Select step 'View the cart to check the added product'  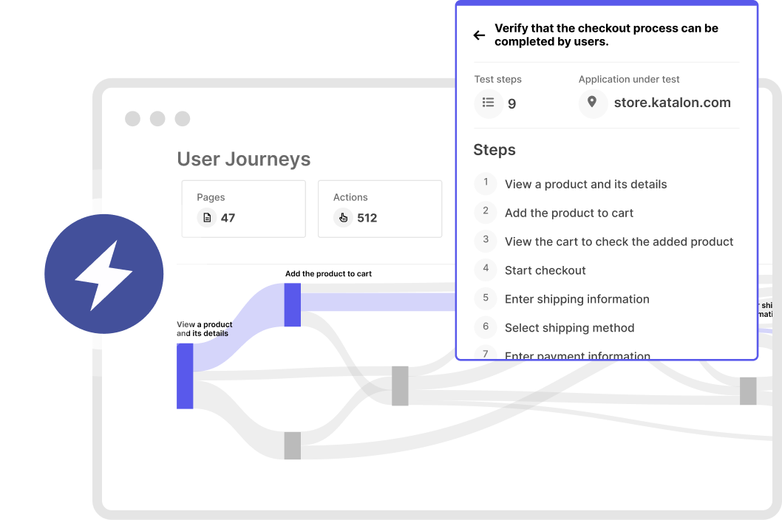(x=619, y=242)
